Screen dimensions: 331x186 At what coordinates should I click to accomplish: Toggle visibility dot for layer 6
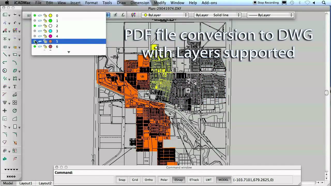[x=35, y=47]
